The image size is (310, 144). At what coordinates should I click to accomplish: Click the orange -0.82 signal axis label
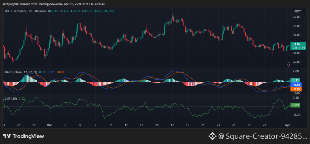[x=296, y=89]
